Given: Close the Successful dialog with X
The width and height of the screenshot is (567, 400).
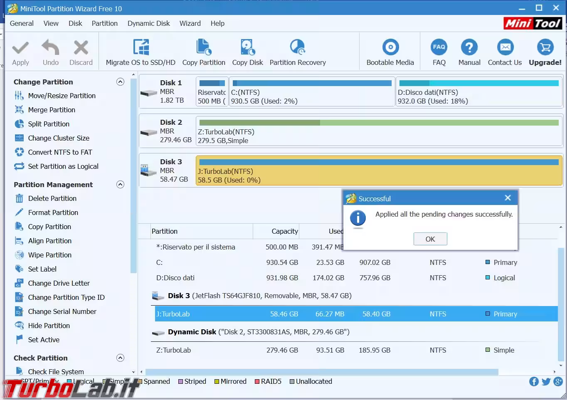Looking at the screenshot, I should (x=508, y=198).
